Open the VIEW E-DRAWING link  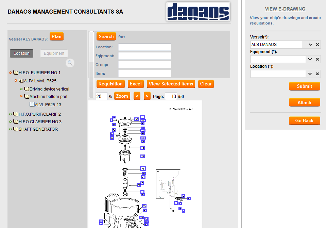point(285,9)
